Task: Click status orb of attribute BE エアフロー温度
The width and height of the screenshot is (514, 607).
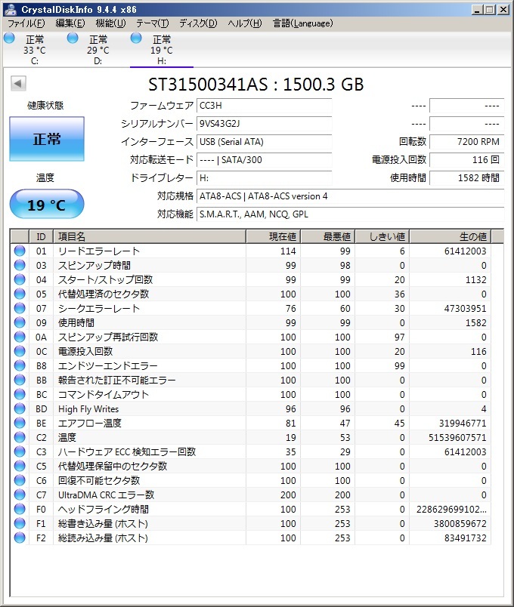Action: tap(20, 423)
